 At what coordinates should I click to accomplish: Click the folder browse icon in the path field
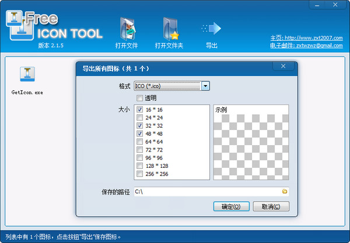click(285, 191)
